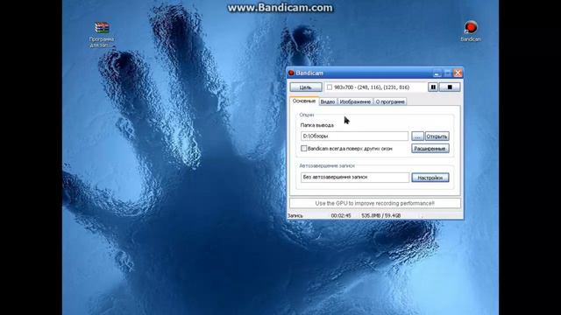Click the Папка вывода label
This screenshot has height=315, width=561.
click(317, 125)
